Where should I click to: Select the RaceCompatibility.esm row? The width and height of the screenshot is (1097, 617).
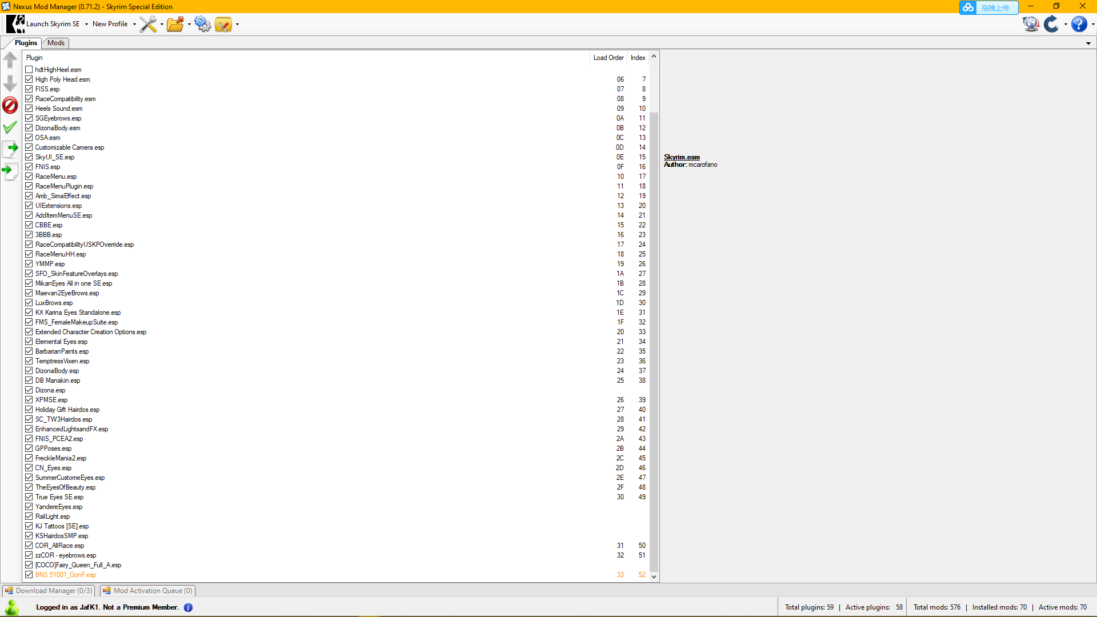[336, 99]
